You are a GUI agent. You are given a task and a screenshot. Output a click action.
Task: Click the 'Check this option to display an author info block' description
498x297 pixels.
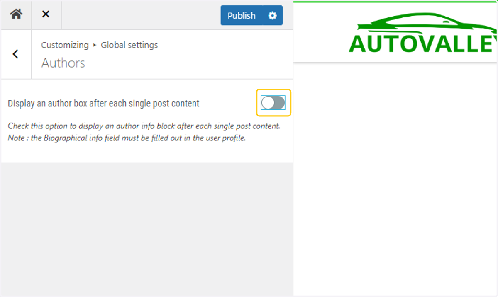144,132
